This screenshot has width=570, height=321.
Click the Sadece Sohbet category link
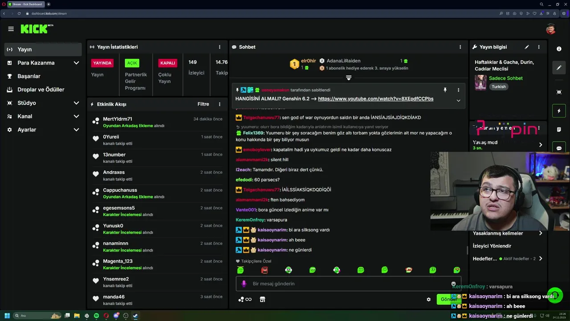[x=506, y=78]
